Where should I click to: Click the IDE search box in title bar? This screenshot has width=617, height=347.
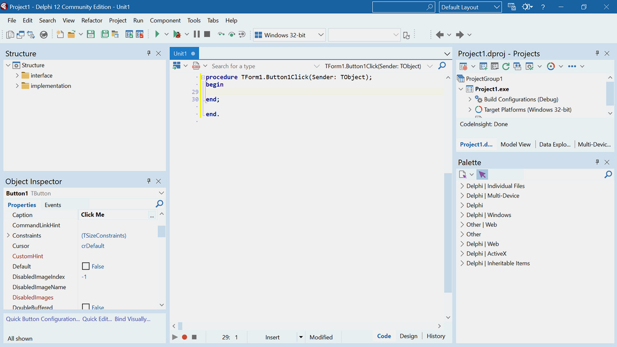coord(403,7)
